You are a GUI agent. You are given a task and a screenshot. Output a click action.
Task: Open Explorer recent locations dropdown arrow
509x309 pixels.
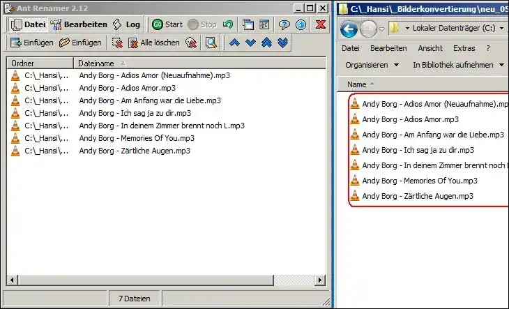(x=382, y=29)
